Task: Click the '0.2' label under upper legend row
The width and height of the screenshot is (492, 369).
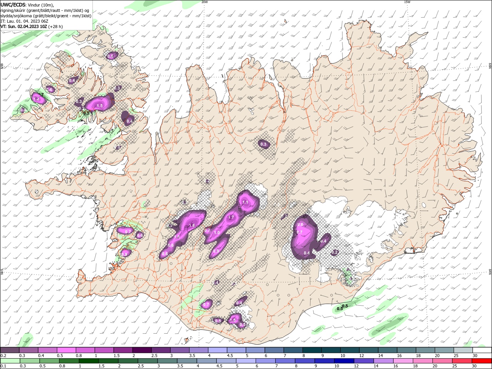Action: click(3, 356)
